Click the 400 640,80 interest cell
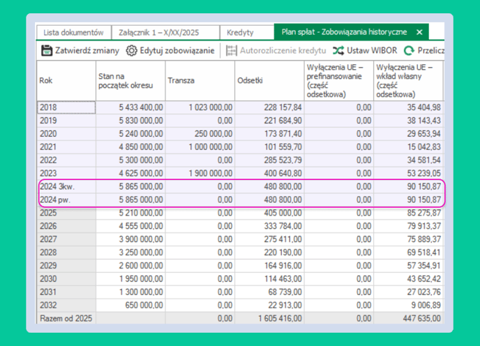The height and width of the screenshot is (346, 480). pyautogui.click(x=269, y=173)
